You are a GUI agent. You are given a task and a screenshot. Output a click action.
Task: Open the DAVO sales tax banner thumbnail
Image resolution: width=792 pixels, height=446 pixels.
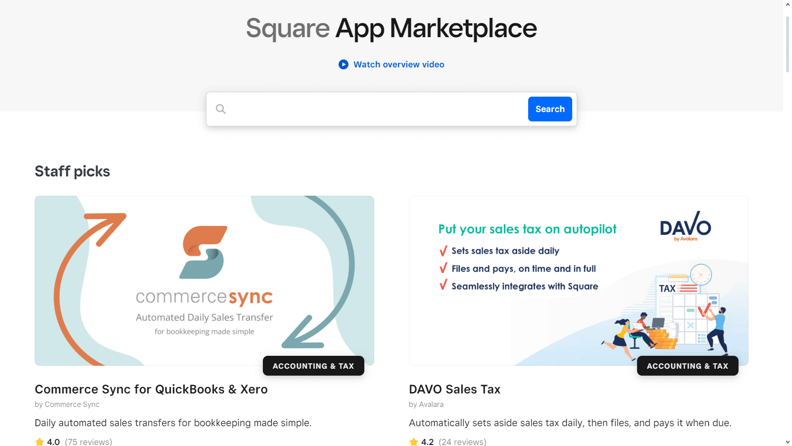[579, 280]
